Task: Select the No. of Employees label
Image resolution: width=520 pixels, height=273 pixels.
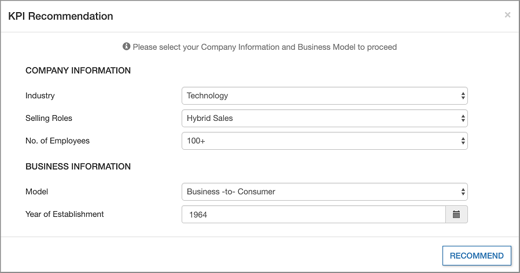Action: pos(57,141)
